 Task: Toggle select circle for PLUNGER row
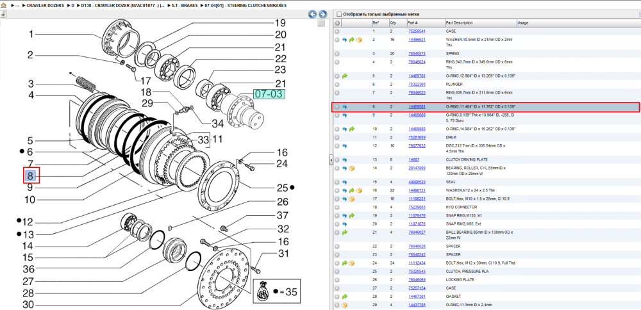(337, 85)
